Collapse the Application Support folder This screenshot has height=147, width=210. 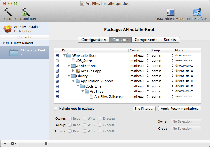(73, 81)
